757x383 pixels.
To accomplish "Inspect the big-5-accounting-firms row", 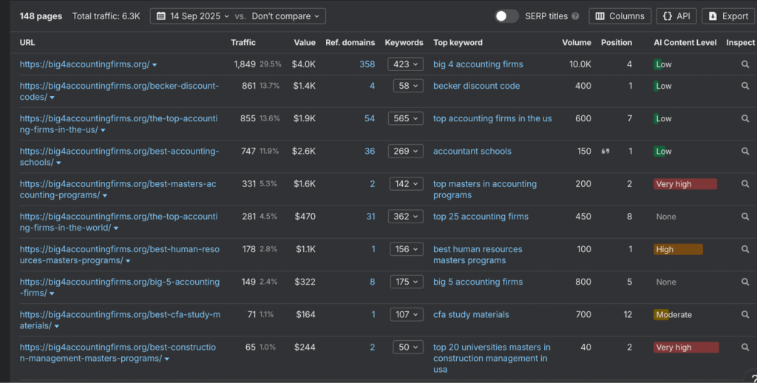I will point(745,282).
